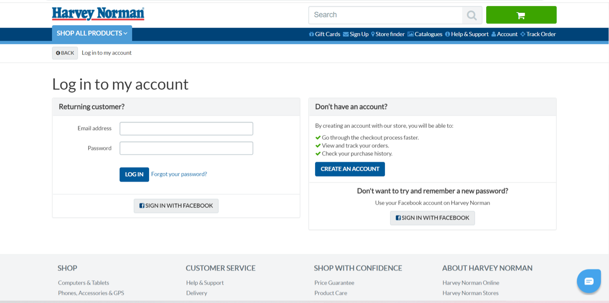Screen dimensions: 609x303
Task: Go back using the BACK button
Action: 65,53
